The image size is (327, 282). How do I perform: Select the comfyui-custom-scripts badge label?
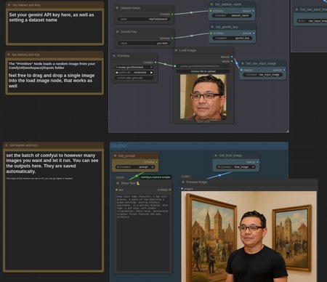pyautogui.click(x=156, y=177)
